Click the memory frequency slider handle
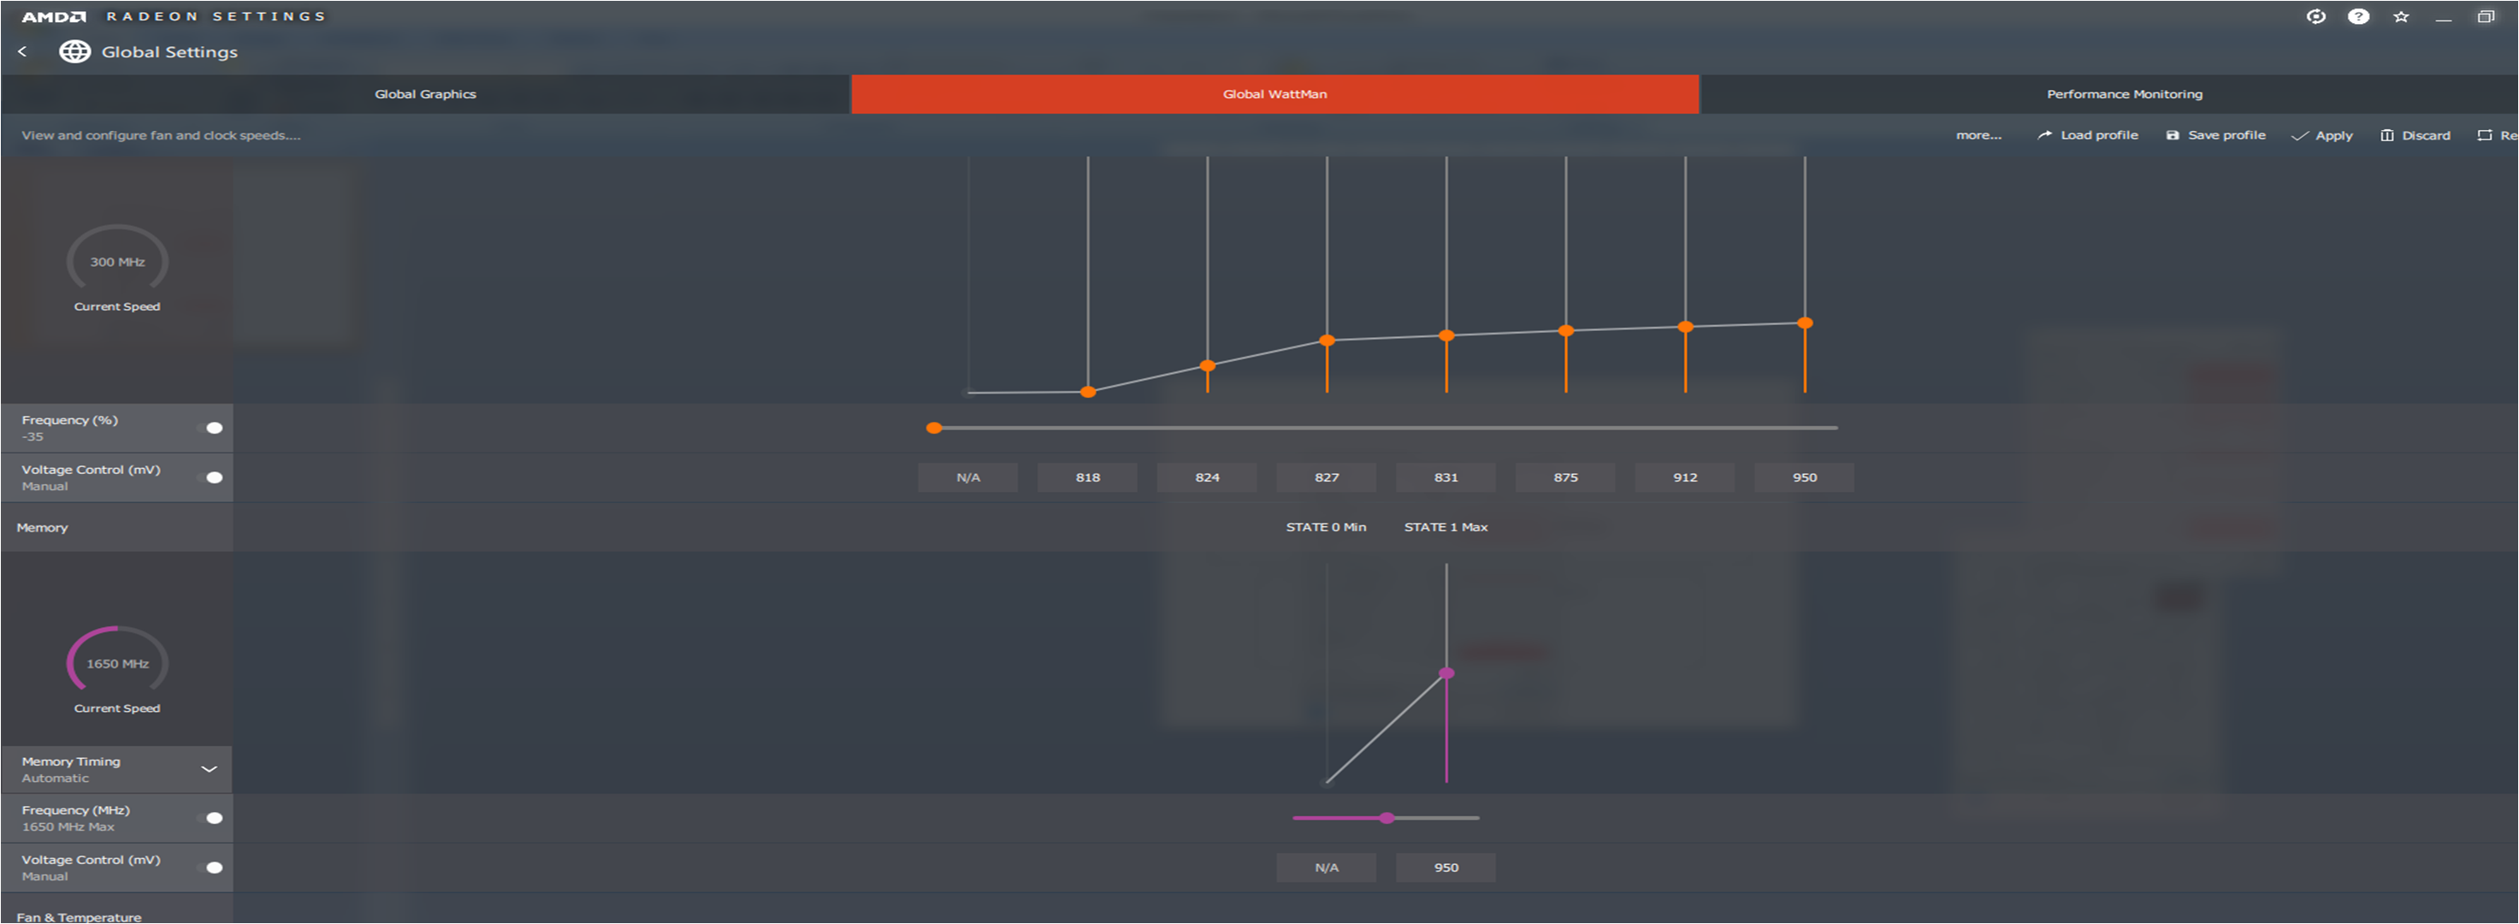This screenshot has height=924, width=2519. [x=1387, y=819]
